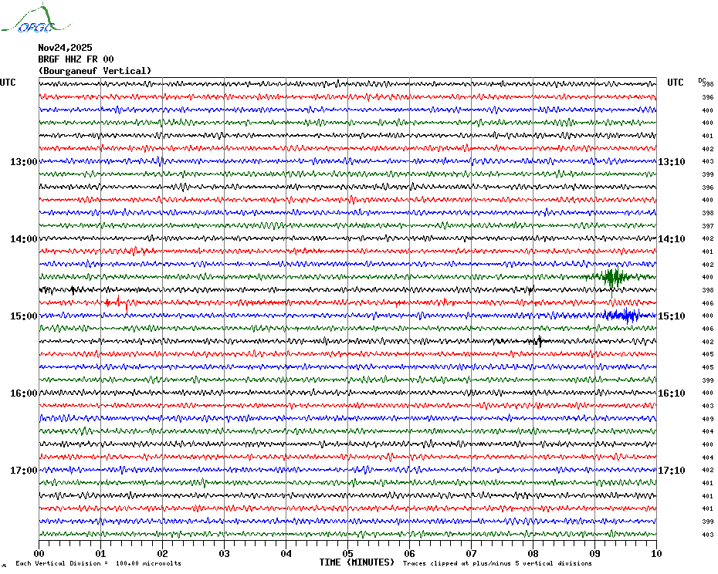Click the 16:00 time label on left
This screenshot has width=718, height=574.
(23, 393)
